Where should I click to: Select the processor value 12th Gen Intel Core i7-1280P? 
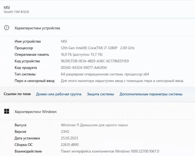click(97, 48)
